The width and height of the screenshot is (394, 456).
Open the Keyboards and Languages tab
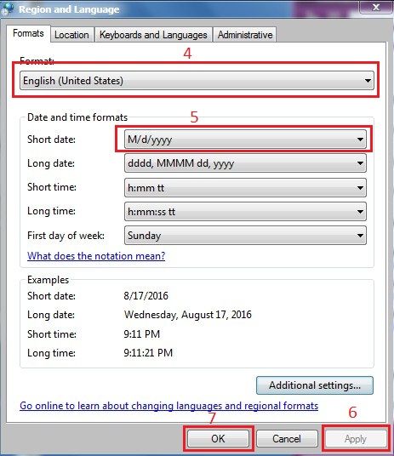[153, 35]
